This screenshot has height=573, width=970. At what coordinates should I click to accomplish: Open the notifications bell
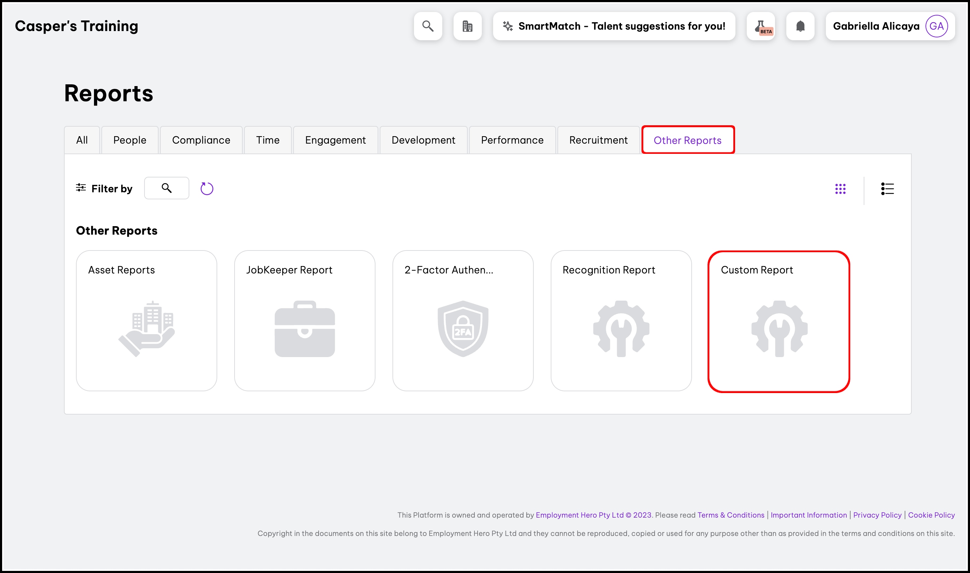pos(800,26)
